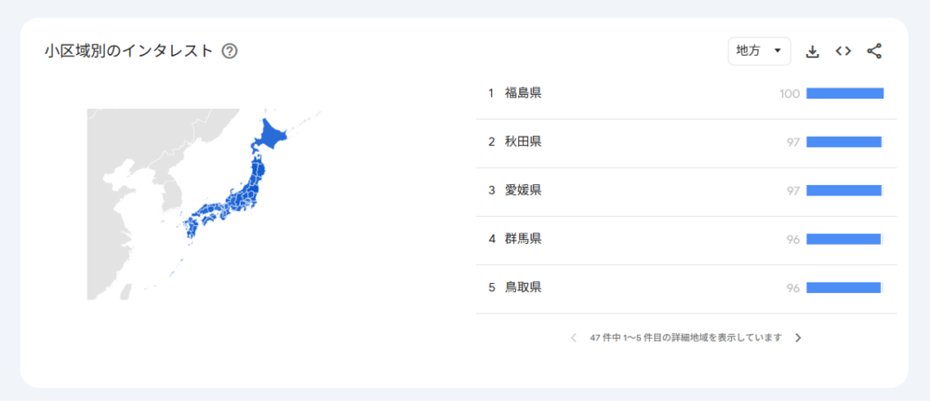Open the 愛媛県 list entry
Viewport: 930px width, 401px height.
(523, 190)
